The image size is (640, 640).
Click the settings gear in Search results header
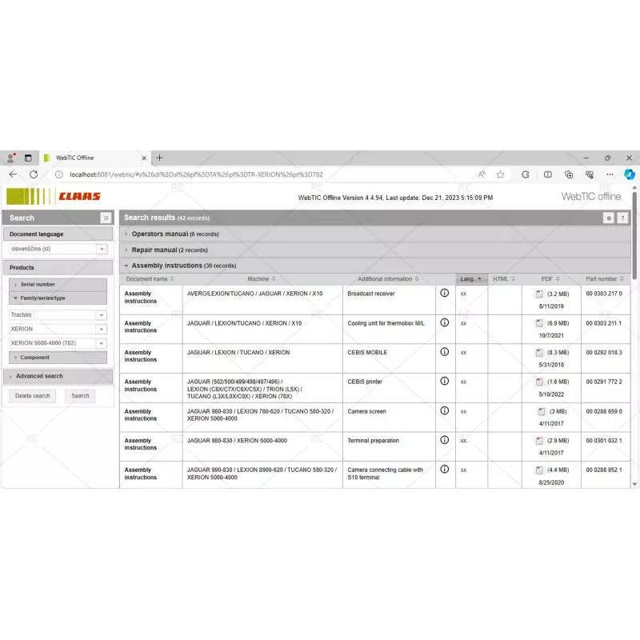click(610, 217)
